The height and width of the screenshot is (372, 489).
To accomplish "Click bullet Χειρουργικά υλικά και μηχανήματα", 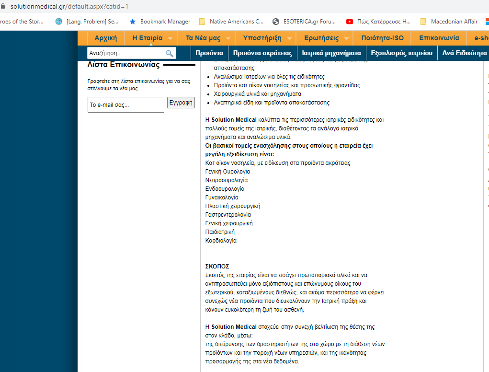I will 257,94.
